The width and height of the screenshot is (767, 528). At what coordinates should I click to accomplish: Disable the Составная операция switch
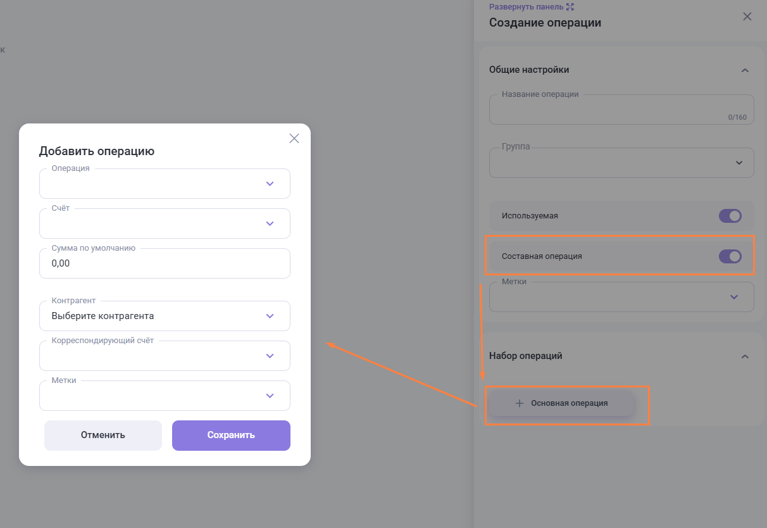point(730,256)
